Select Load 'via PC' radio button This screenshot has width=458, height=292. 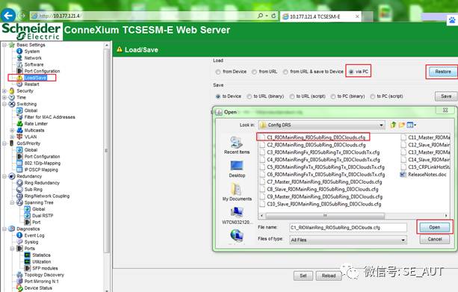[x=351, y=72]
